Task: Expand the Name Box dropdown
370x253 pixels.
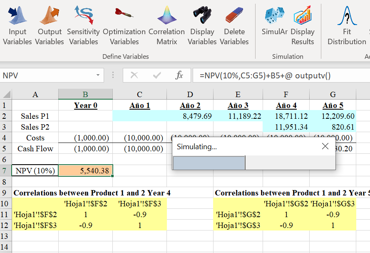Action: coord(98,75)
